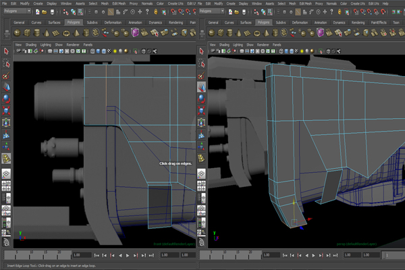405x270 pixels.
Task: Open the Lighting viewport menu in right window
Action: pos(238,45)
